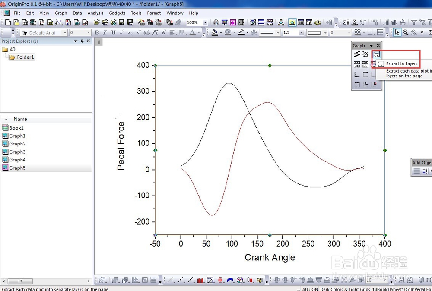432x291 pixels.
Task: Click the Pie chart icon in bottom toolbar
Action: [x=240, y=280]
